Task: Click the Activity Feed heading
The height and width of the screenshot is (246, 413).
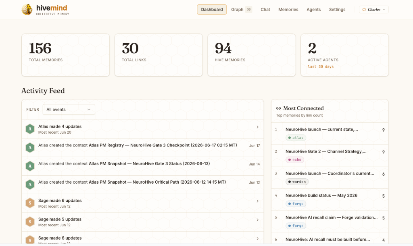Action: tap(43, 91)
